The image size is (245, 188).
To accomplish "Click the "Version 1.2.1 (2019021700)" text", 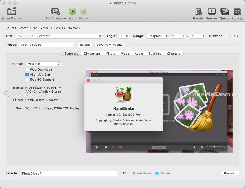I will 123,115.
